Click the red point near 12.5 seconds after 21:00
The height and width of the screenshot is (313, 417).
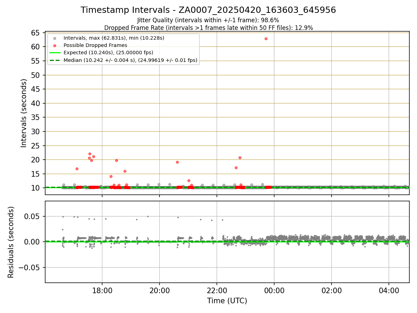189,180
